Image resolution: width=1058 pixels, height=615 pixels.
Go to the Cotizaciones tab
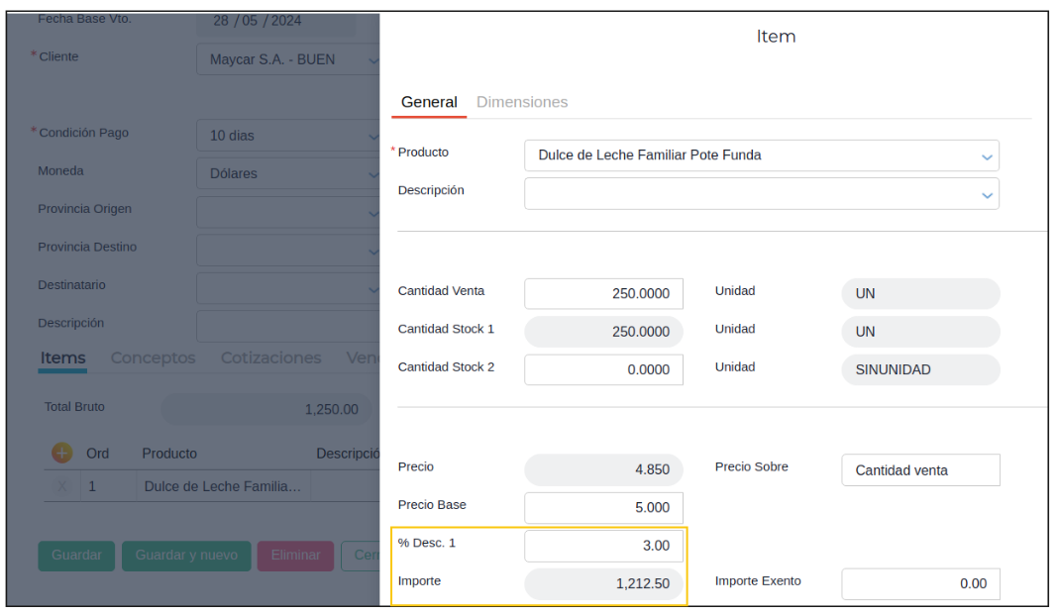(x=270, y=358)
